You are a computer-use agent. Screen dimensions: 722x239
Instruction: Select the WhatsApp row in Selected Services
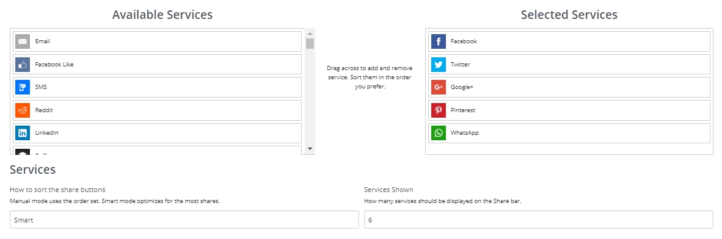pos(569,133)
